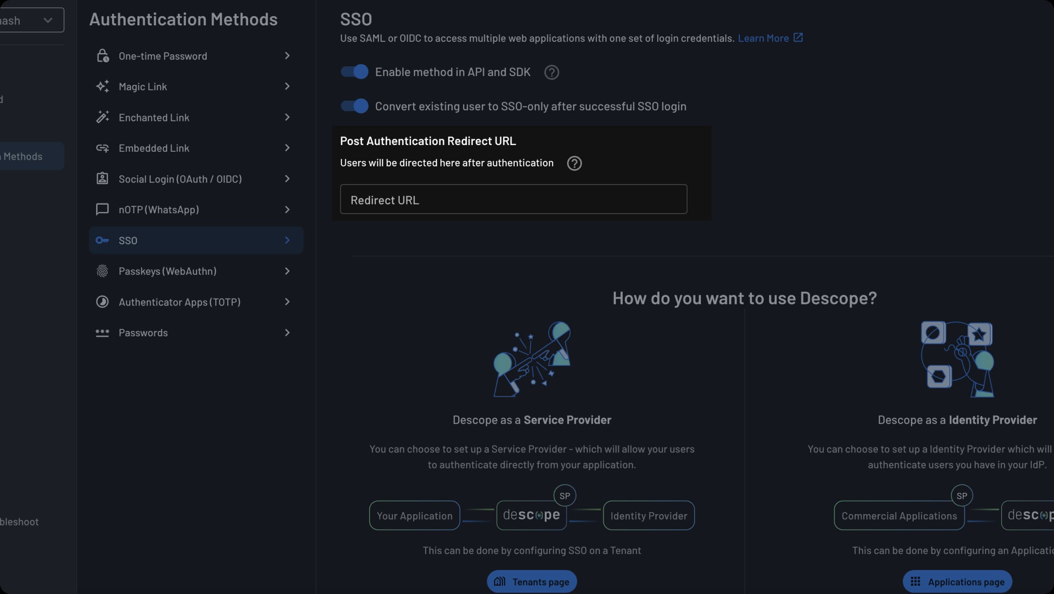Expand Authenticator Apps (TOTP) chevron
The image size is (1054, 594).
point(287,302)
